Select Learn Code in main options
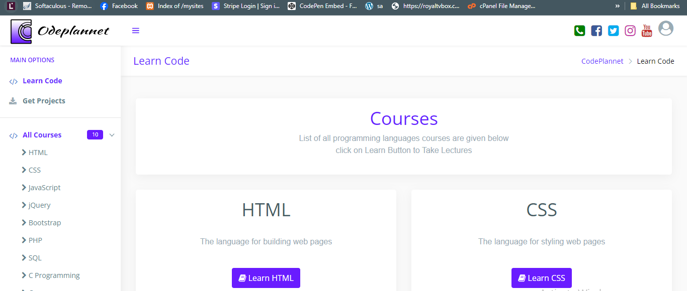Image resolution: width=687 pixels, height=291 pixels. [42, 81]
